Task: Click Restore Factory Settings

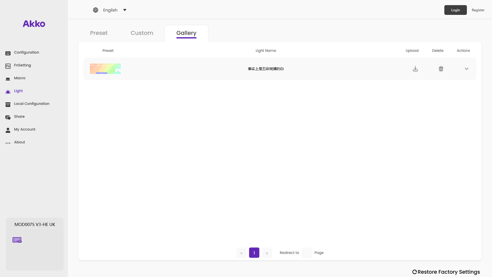Action: 446,272
